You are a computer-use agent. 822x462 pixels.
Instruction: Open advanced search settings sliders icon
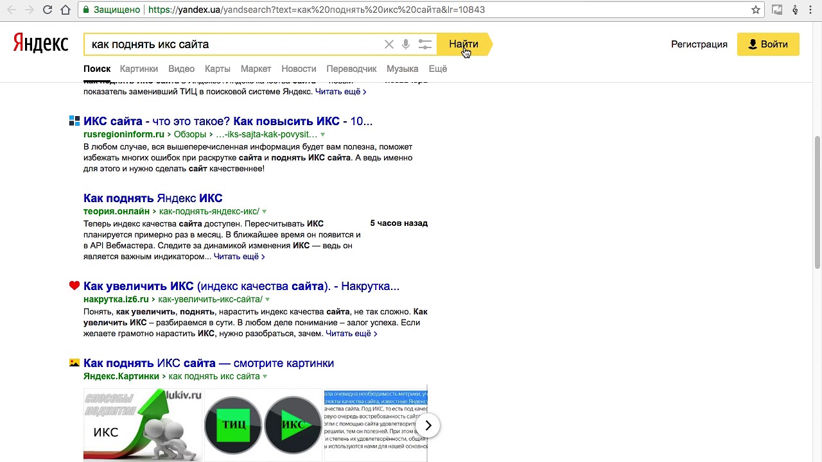(424, 44)
